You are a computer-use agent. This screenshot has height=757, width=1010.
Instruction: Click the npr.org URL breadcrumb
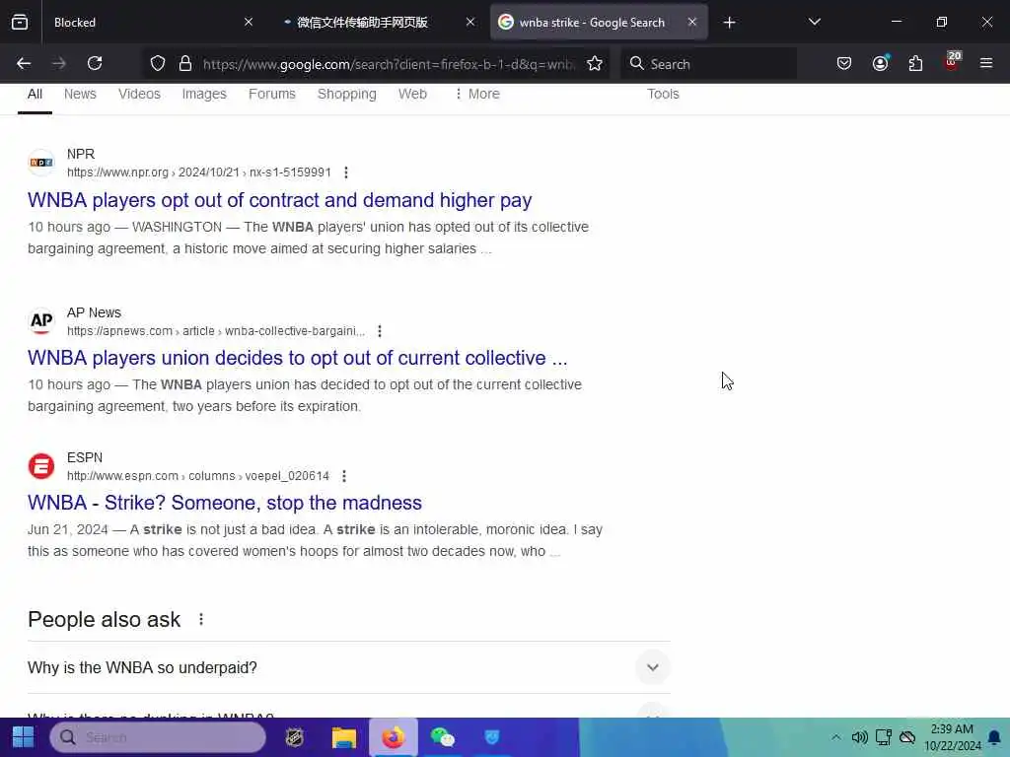199,172
